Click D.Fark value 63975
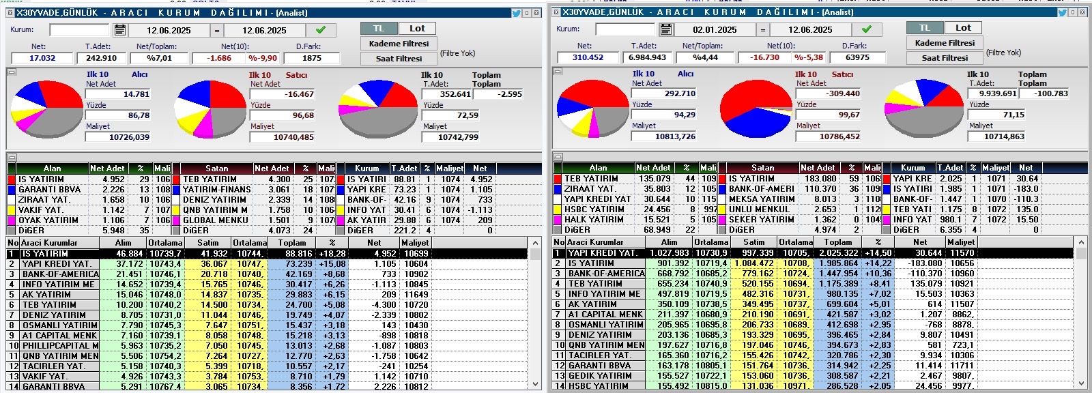1092x393 pixels. [x=857, y=58]
